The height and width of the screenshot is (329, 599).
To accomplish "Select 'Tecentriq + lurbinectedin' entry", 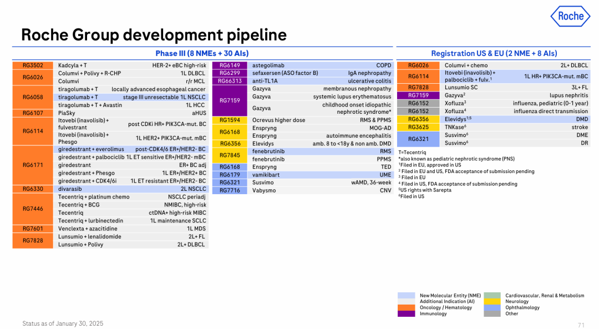I will [x=90, y=221].
